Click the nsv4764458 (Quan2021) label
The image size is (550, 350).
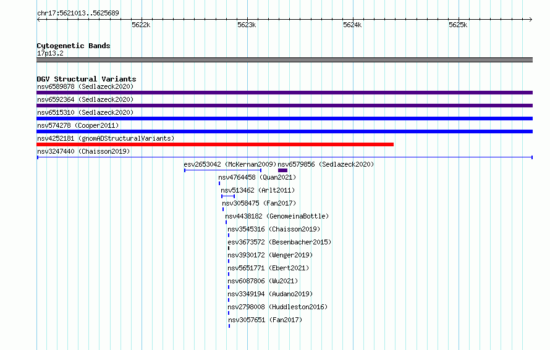(257, 177)
